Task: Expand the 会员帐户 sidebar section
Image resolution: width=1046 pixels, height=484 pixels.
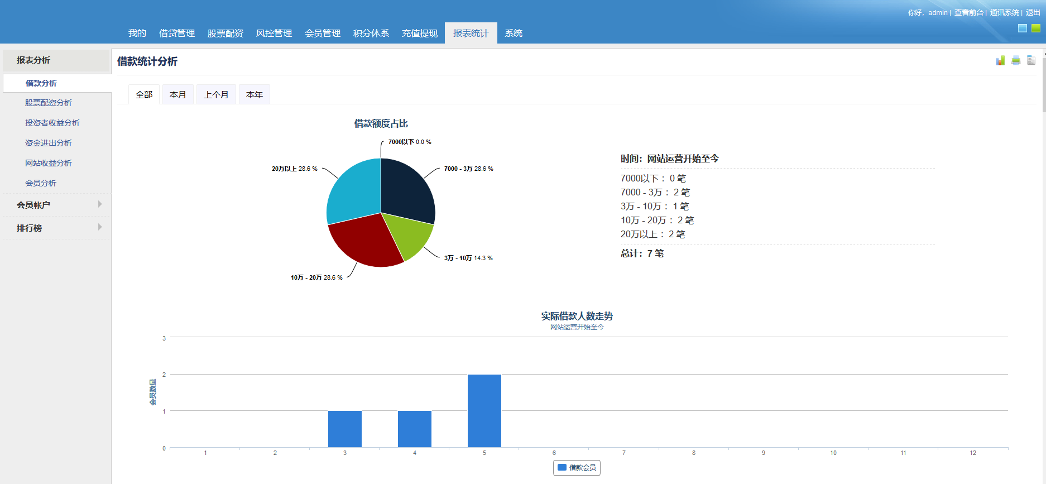Action: pos(56,205)
